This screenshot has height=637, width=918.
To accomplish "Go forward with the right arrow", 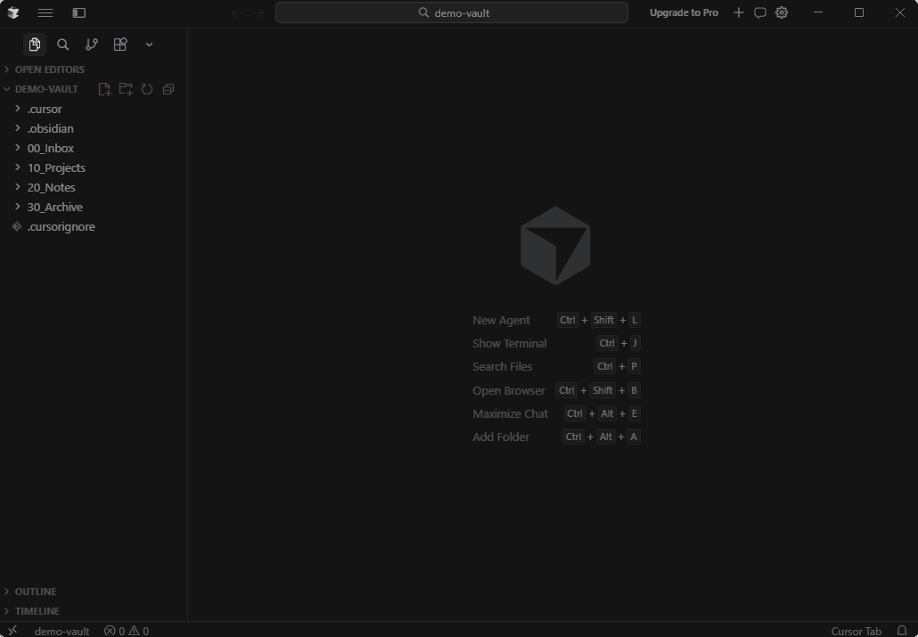I will tap(258, 12).
